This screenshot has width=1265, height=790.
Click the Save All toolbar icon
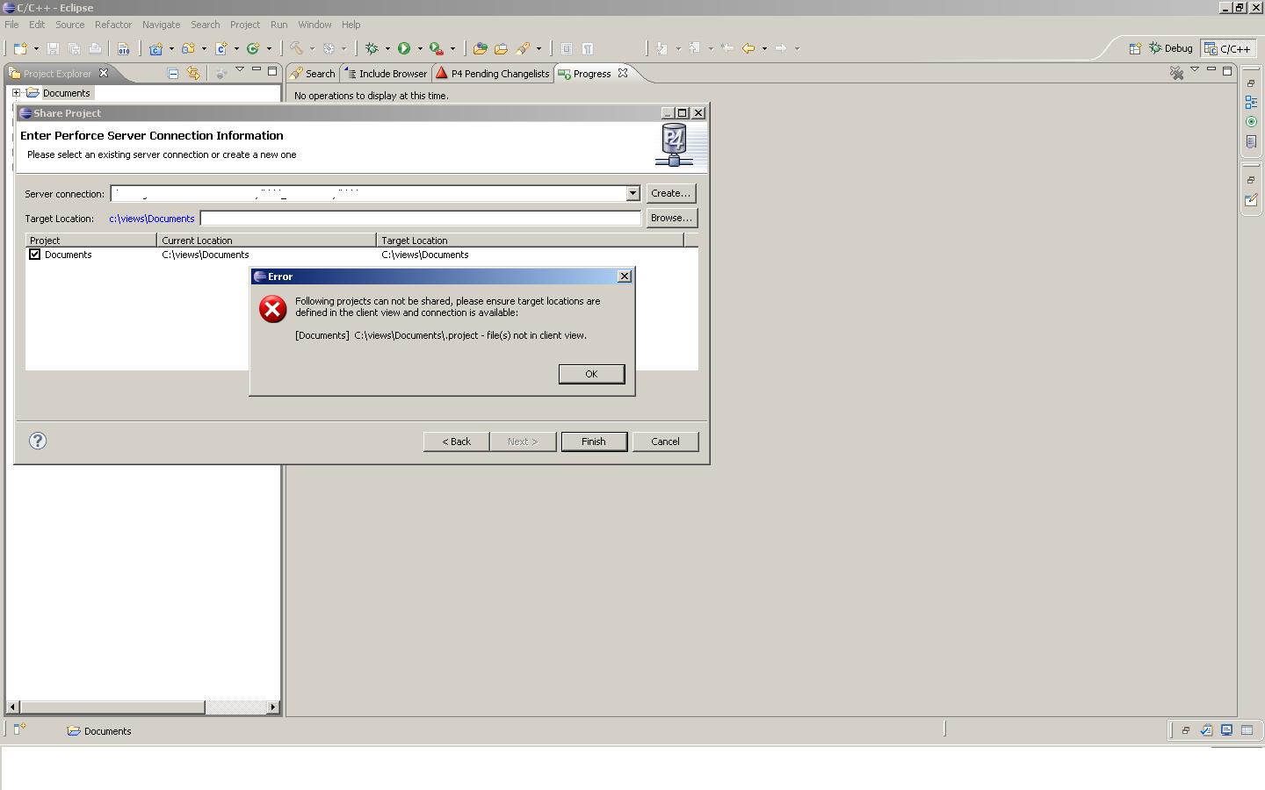coord(74,48)
